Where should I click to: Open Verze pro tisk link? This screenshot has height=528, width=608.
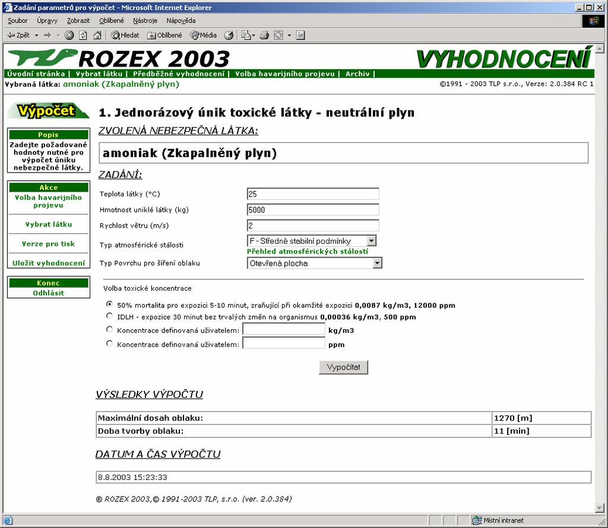pos(49,244)
